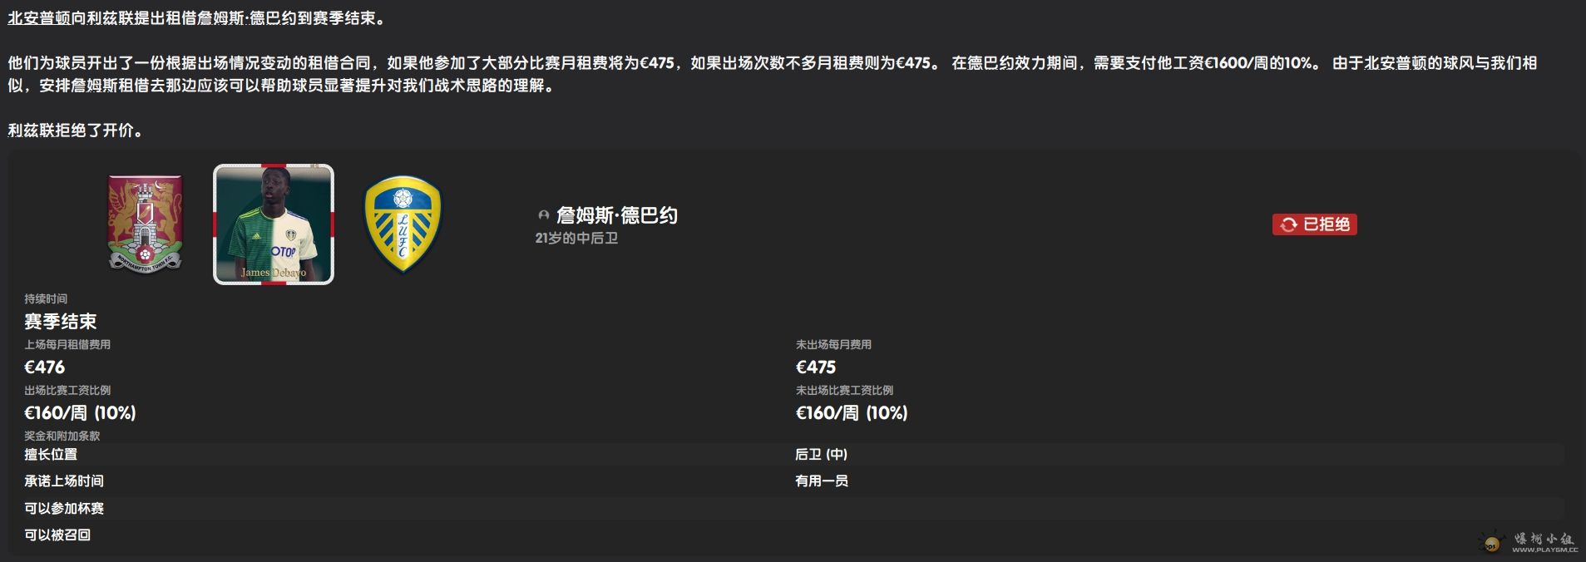Screen dimensions: 1586x562
Task: Click the 后卫 (中) position value
Action: [821, 454]
